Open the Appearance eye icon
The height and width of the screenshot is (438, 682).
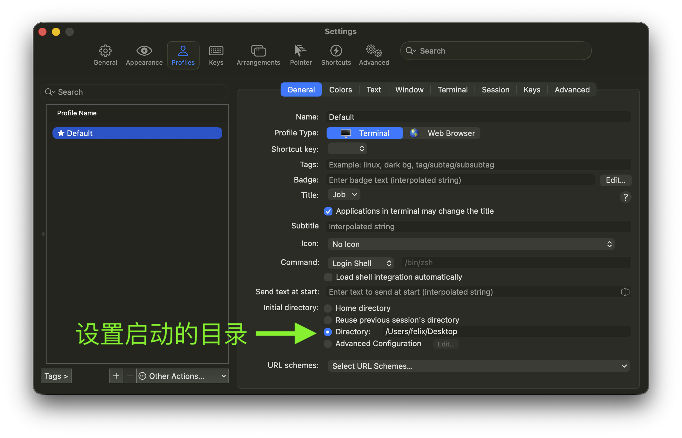(144, 51)
